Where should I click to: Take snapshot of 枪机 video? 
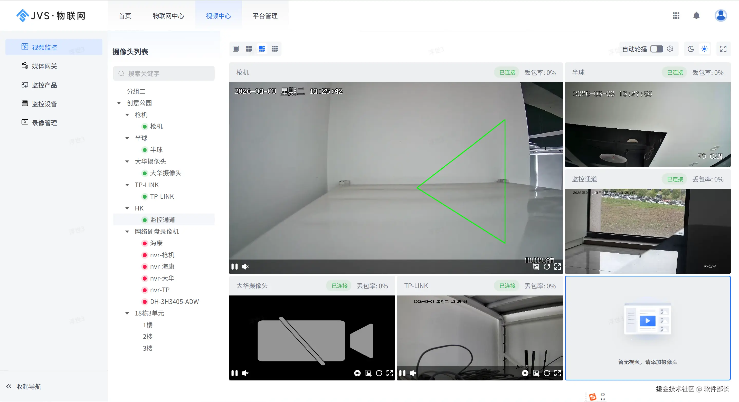(536, 267)
